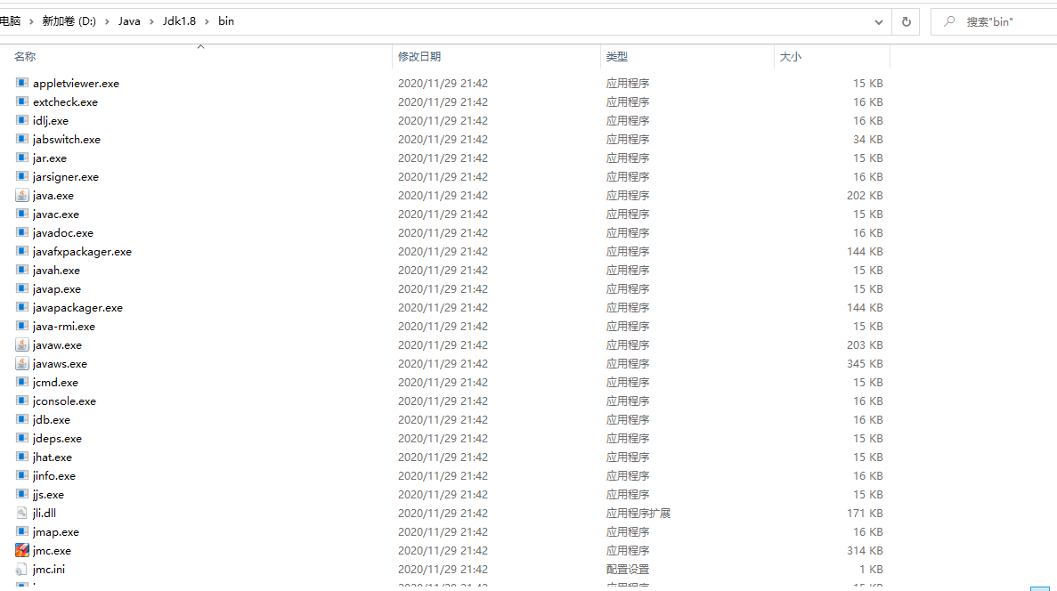Select file name jdeps.exe

pyautogui.click(x=57, y=438)
